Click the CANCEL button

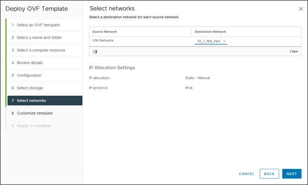(247, 174)
